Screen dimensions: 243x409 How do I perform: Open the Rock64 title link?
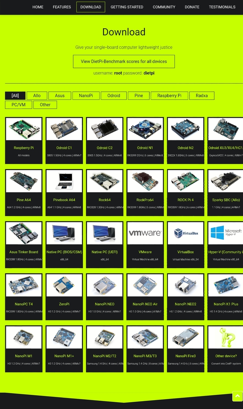point(105,200)
